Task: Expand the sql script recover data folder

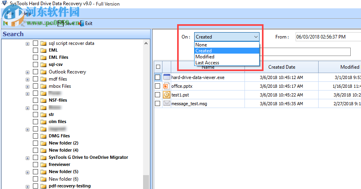Action: point(28,44)
